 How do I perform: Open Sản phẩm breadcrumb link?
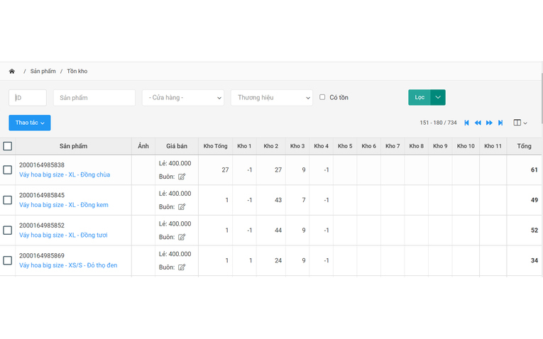43,71
